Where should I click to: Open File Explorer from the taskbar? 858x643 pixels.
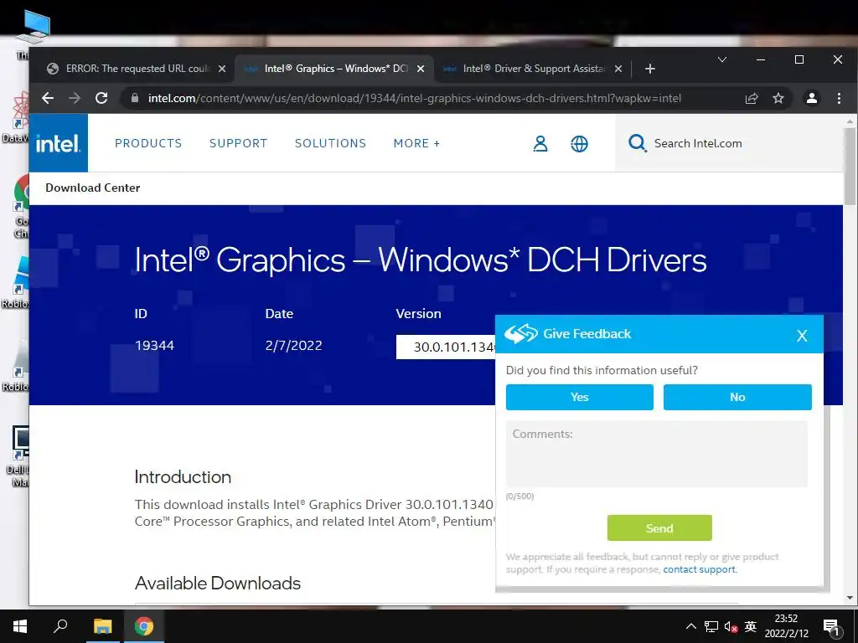102,626
